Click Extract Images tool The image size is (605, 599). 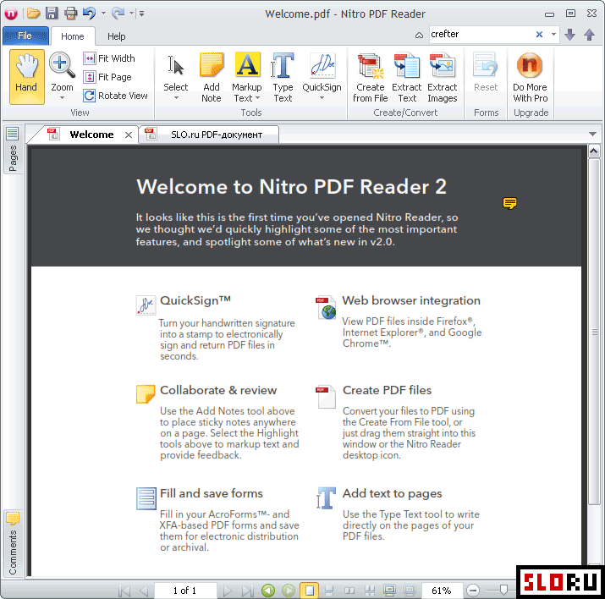point(443,77)
